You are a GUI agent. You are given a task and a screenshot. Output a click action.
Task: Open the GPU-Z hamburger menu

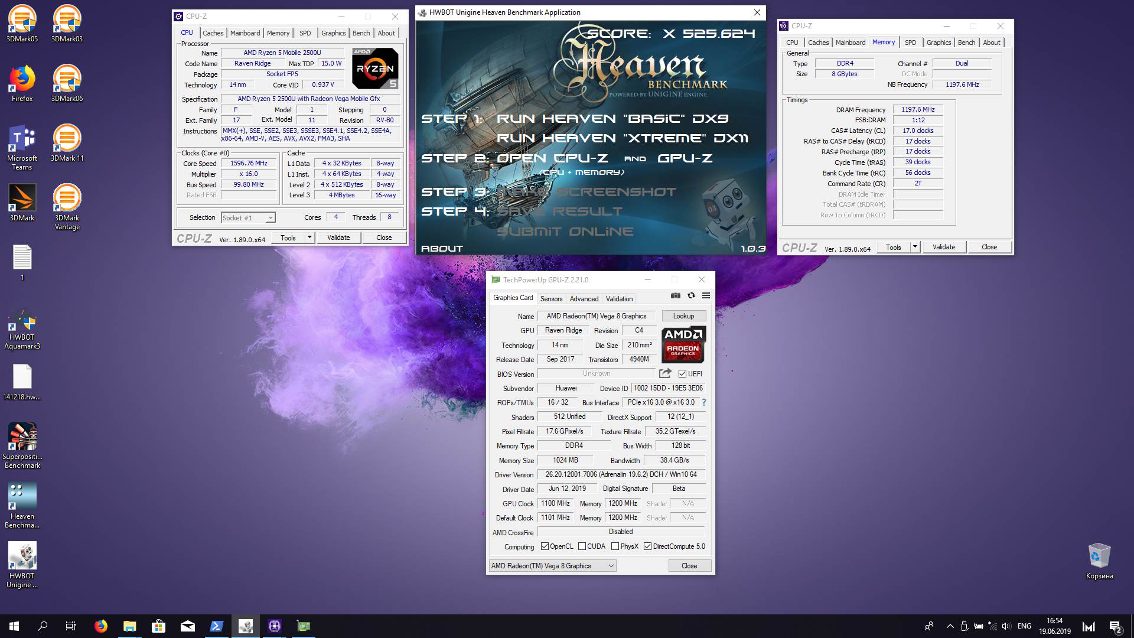(706, 295)
